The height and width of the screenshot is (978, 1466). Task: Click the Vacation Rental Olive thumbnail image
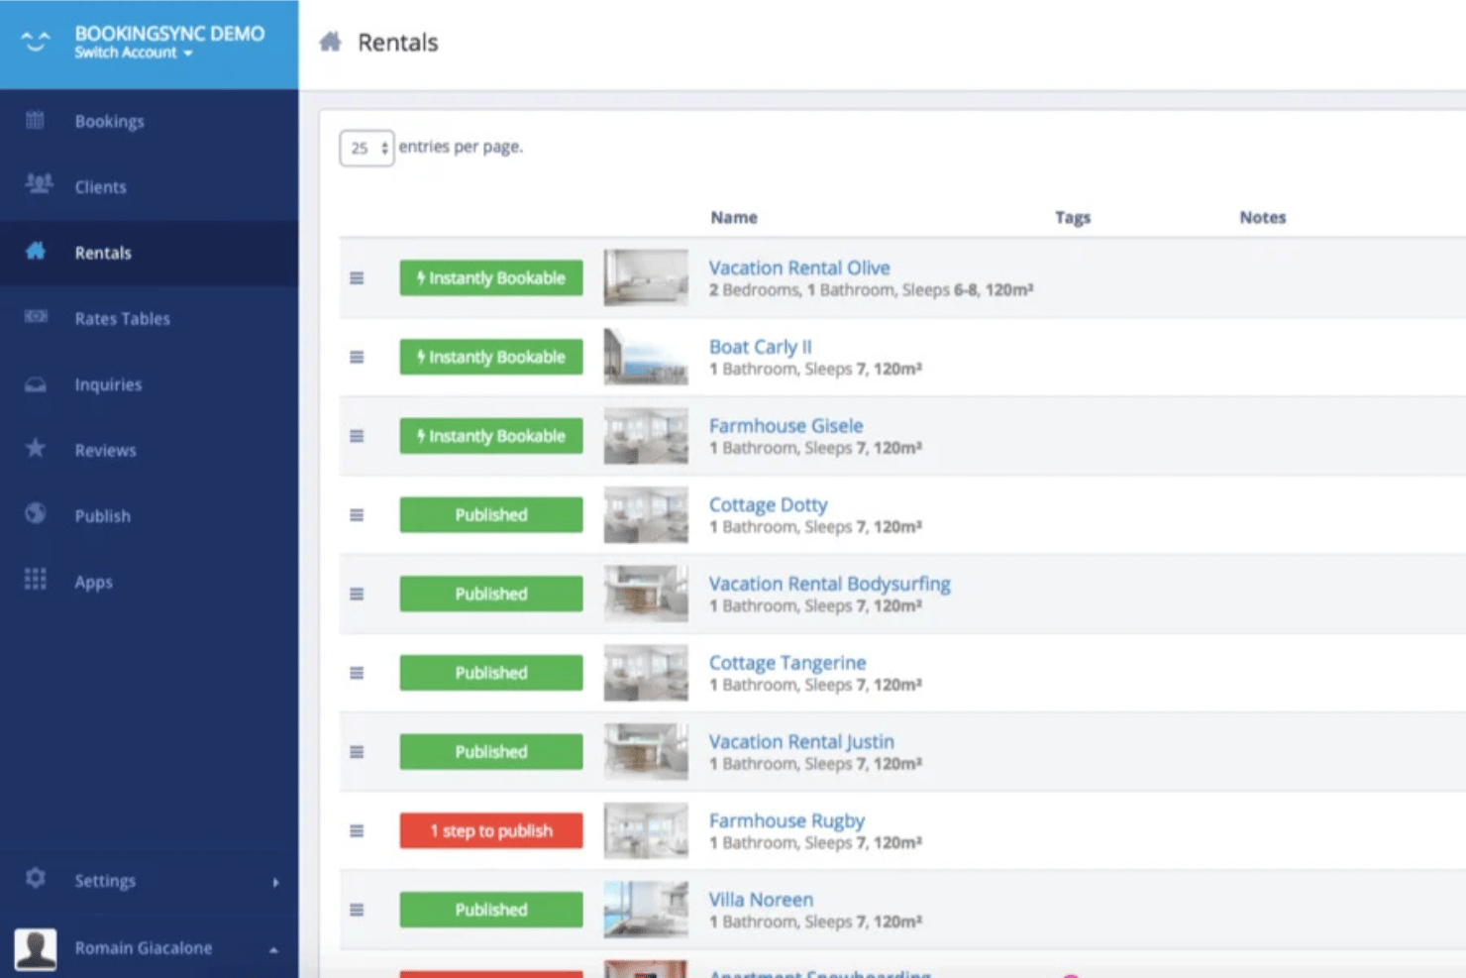coord(646,277)
